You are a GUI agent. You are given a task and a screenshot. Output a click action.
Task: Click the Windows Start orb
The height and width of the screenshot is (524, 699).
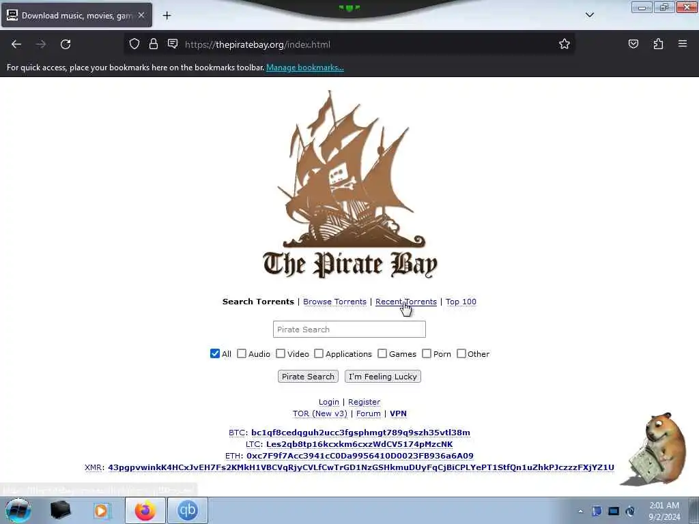point(18,510)
